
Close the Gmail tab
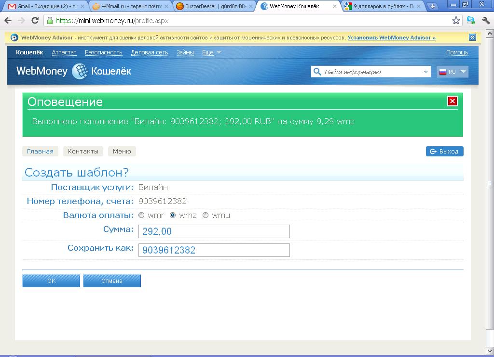coord(82,6)
